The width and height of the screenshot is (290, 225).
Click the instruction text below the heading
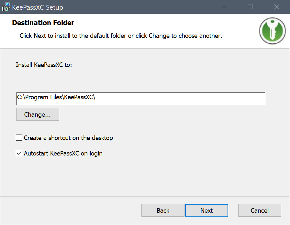click(x=121, y=36)
